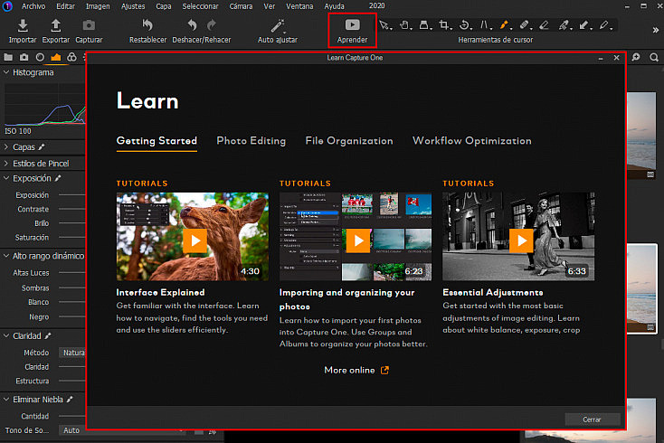Click the Restablecer reset icon
The height and width of the screenshot is (443, 664).
coord(147,25)
